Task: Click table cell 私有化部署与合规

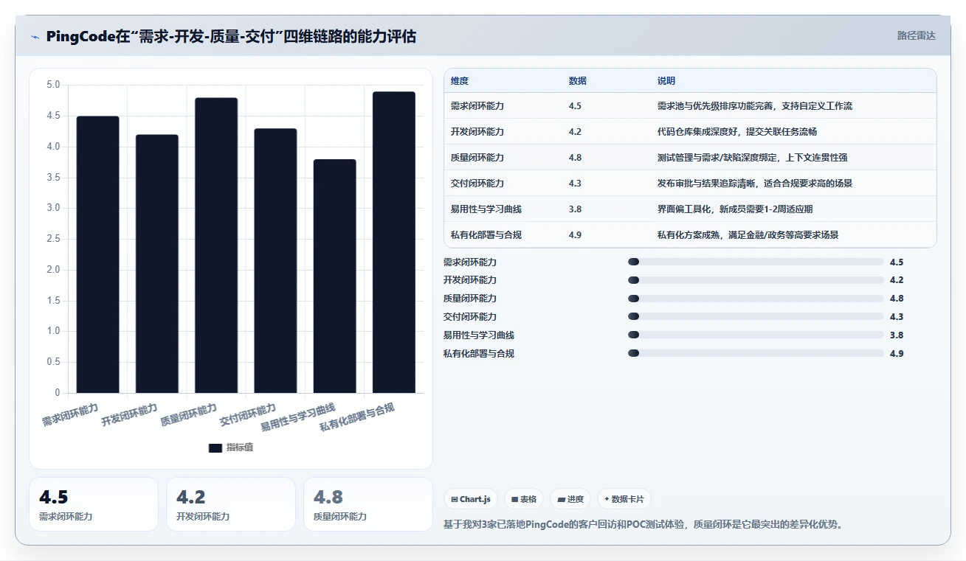Action: [486, 235]
